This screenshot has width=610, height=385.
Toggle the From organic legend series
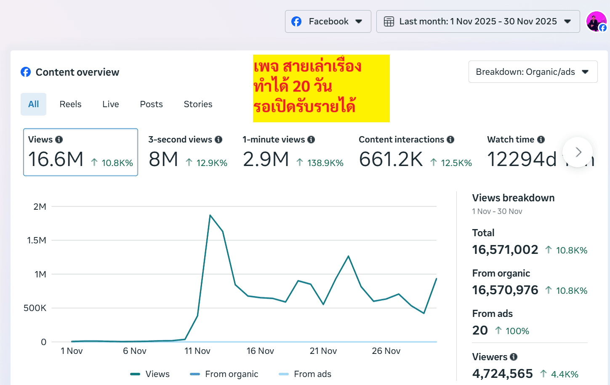[x=224, y=374]
